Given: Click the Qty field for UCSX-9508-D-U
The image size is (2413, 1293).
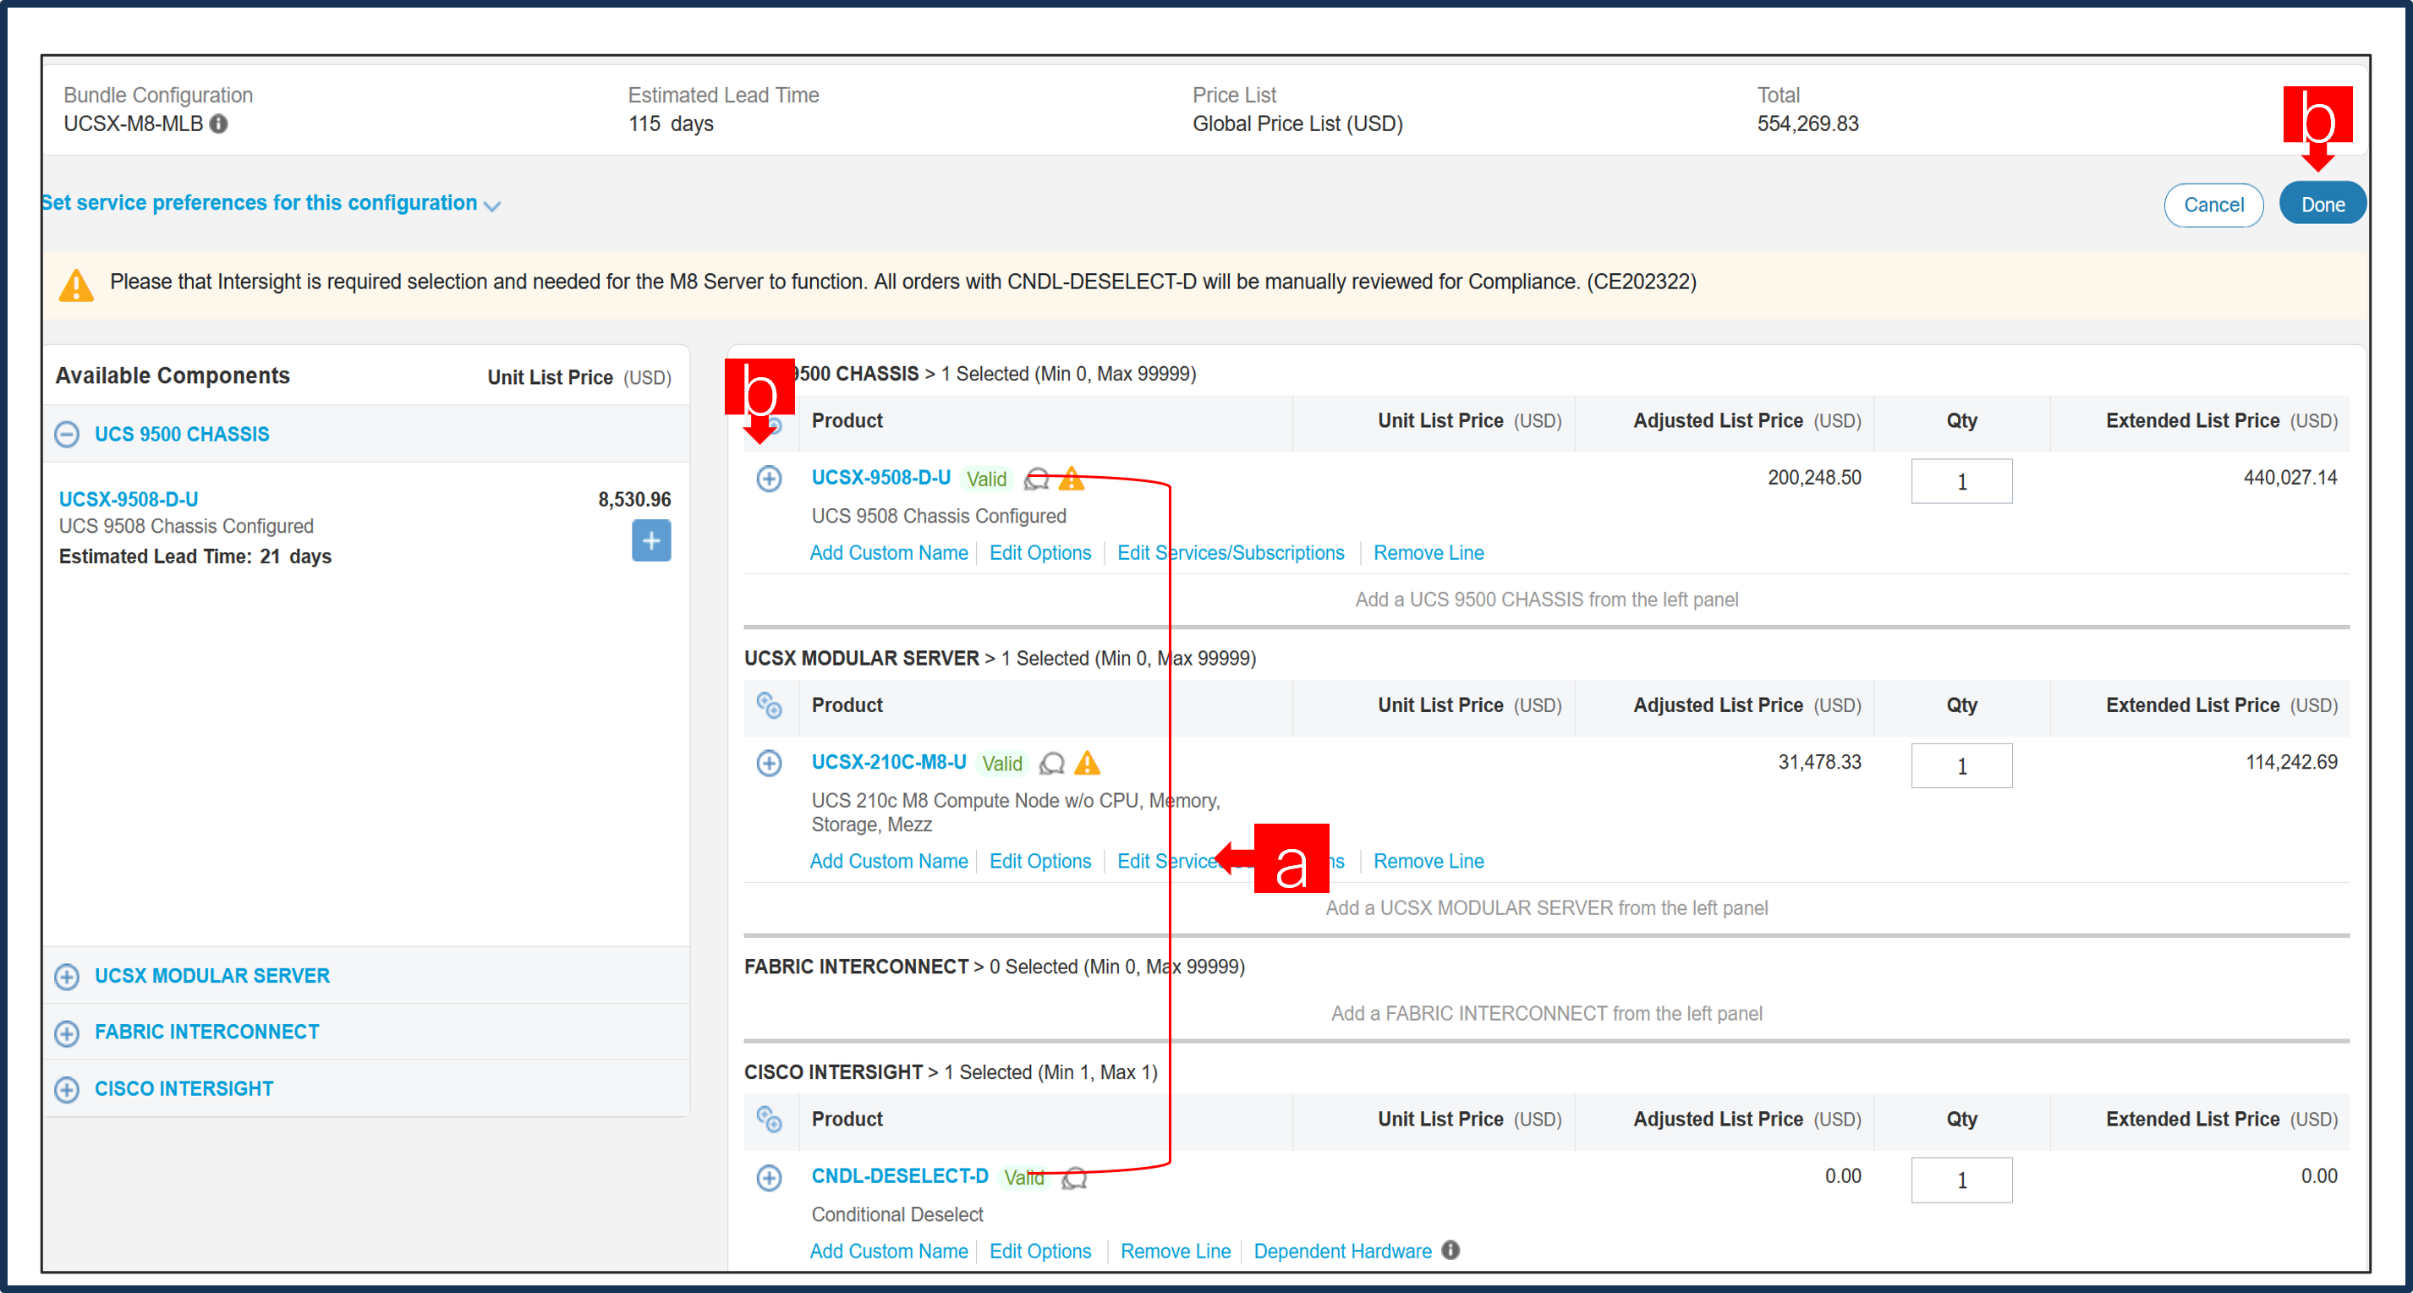Looking at the screenshot, I should pos(1961,481).
